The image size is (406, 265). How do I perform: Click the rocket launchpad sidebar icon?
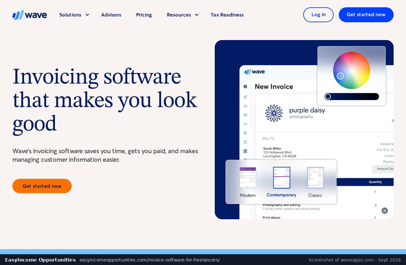click(x=245, y=97)
